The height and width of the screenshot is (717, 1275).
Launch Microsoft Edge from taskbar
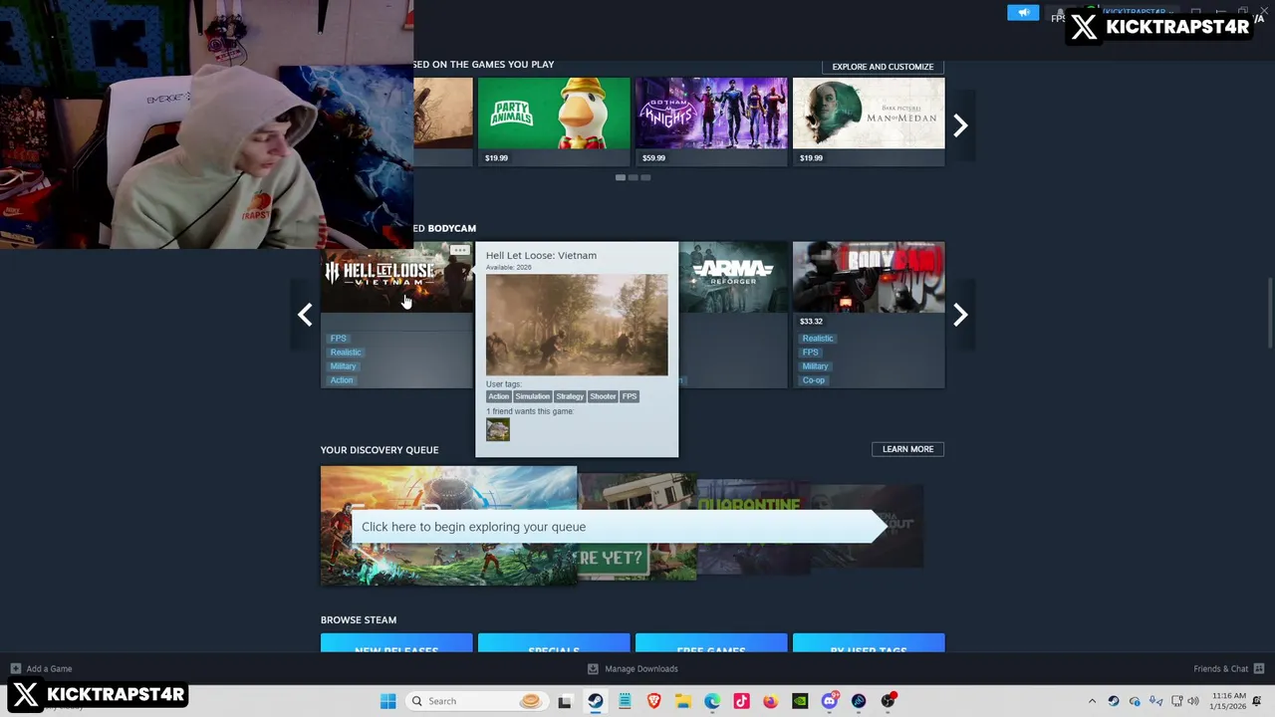click(x=712, y=701)
